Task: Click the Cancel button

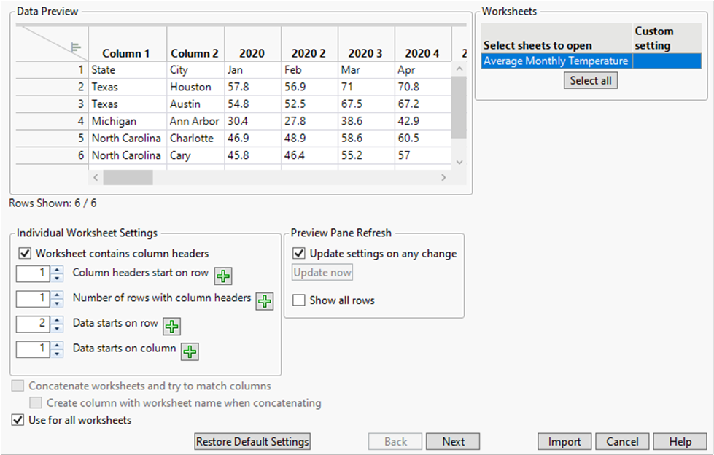Action: click(623, 441)
